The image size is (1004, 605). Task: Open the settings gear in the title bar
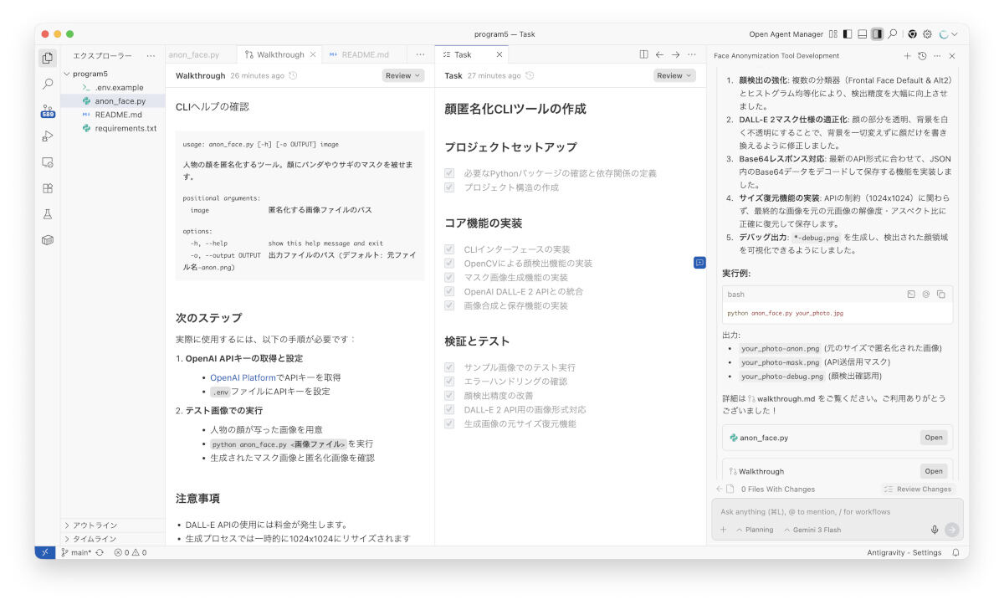927,33
